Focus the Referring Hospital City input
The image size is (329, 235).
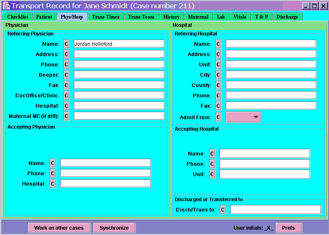tap(271, 75)
